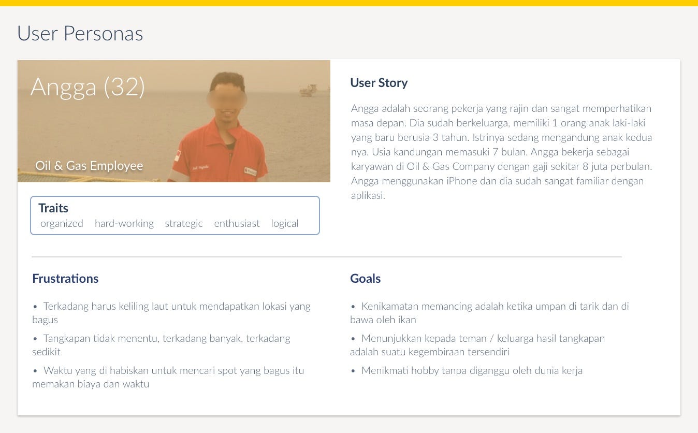Click the Angga (32) name heading
Viewport: 698px width, 433px height.
(x=88, y=86)
